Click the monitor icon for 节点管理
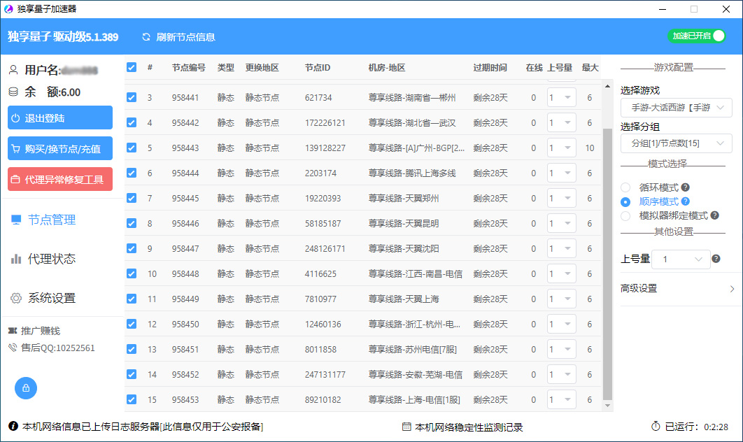This screenshot has width=743, height=442. (x=16, y=220)
